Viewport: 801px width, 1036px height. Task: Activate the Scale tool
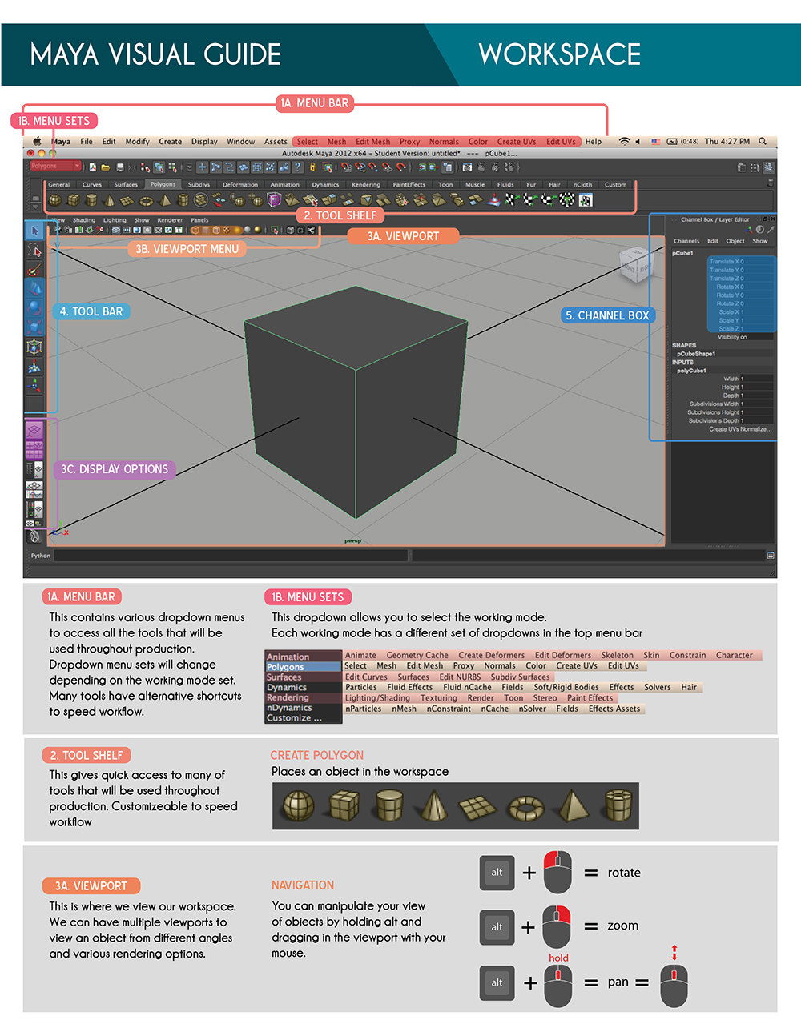point(34,327)
